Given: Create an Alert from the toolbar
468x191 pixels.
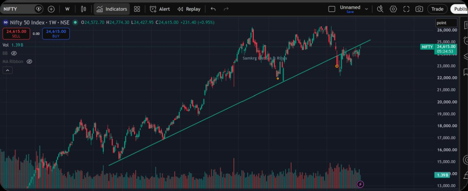Looking at the screenshot, I should pos(160,9).
